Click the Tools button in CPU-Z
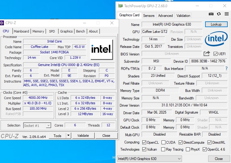The width and height of the screenshot is (231, 163). tap(57, 136)
